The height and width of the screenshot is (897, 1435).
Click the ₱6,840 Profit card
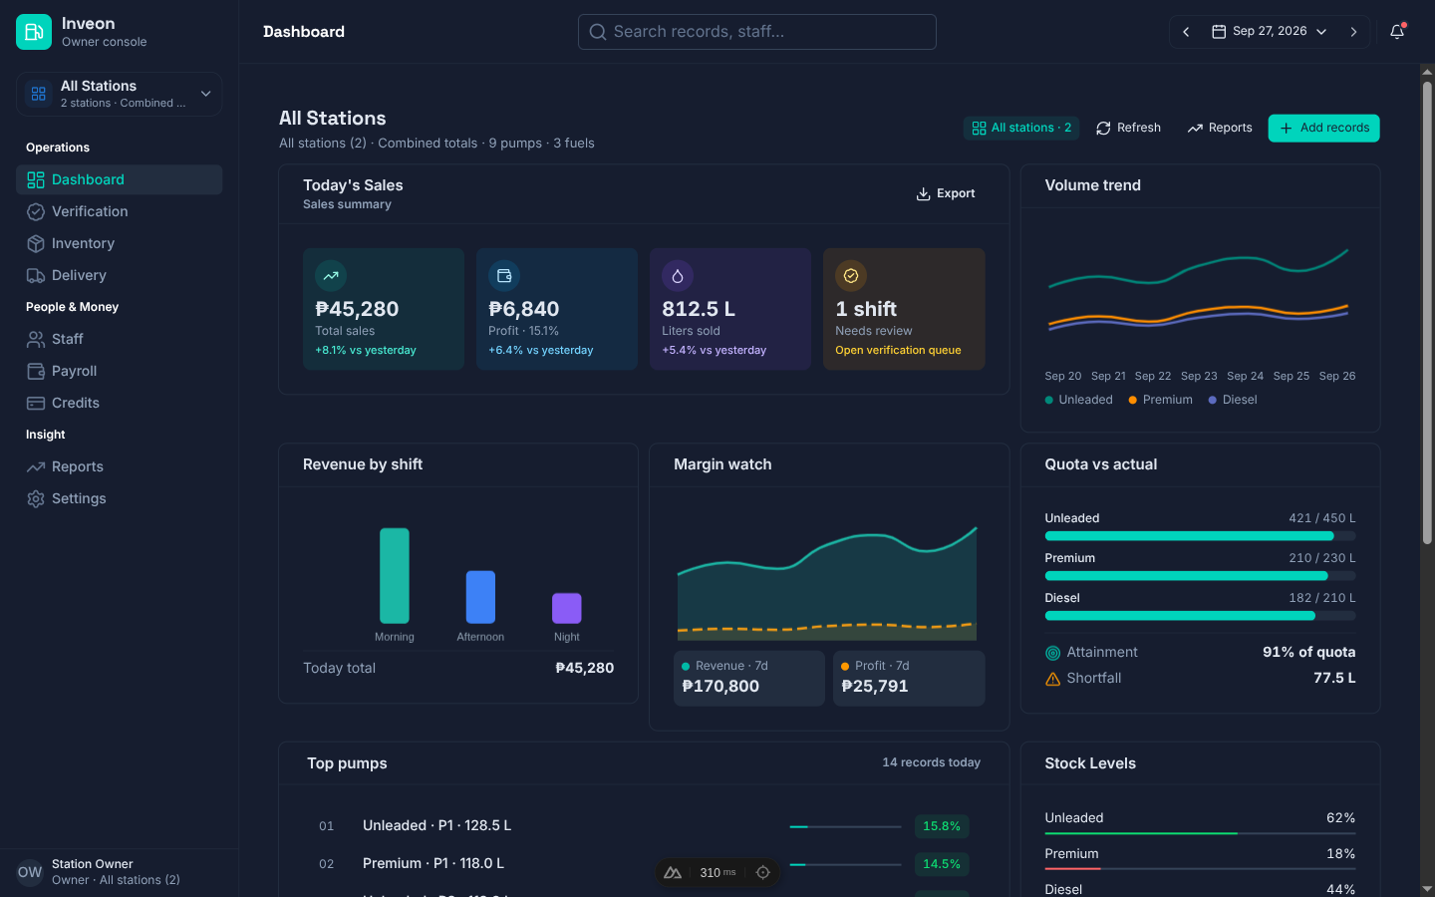[557, 309]
